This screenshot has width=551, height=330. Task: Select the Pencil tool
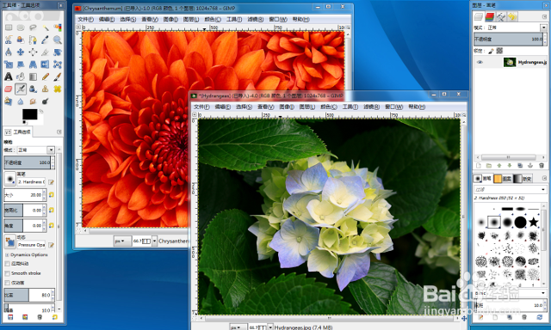click(46, 76)
